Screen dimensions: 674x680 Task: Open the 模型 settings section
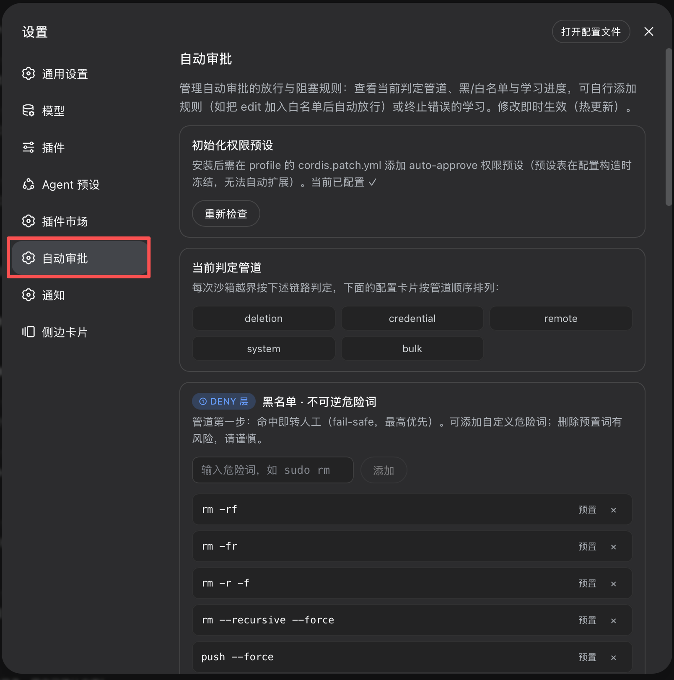(80, 111)
